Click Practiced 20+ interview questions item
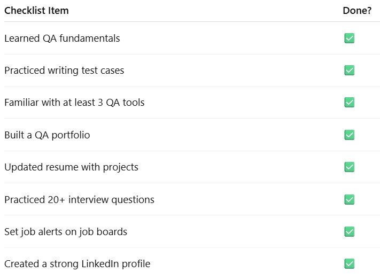380x280 pixels. tap(79, 200)
